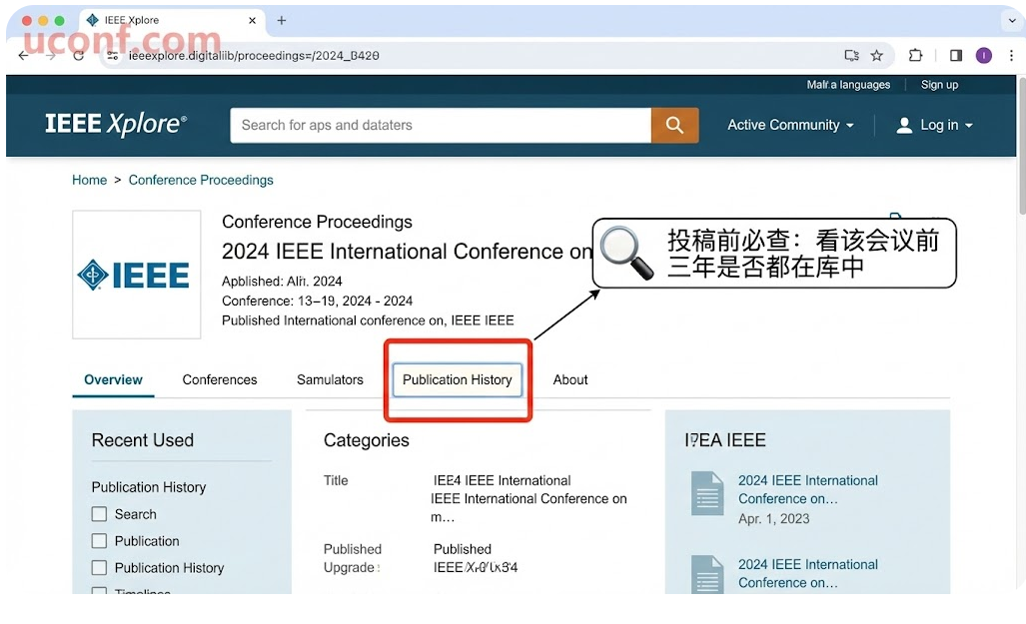Go to the Conference Proceedings breadcrumb link
1026x624 pixels.
201,180
